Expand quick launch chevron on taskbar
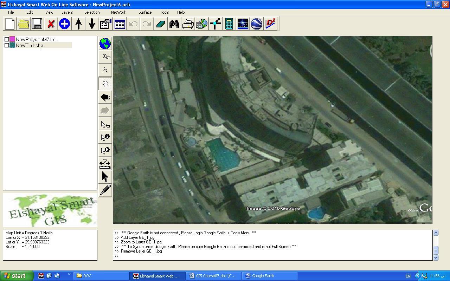The height and width of the screenshot is (281, 450). click(x=69, y=274)
